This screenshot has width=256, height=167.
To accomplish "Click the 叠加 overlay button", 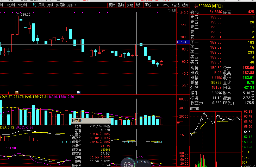I will 121,5.
